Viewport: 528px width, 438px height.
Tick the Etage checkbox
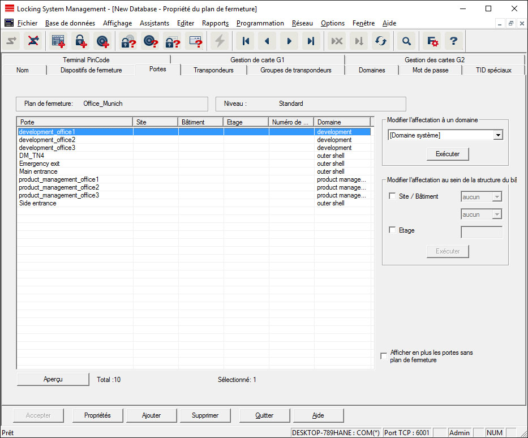click(393, 230)
